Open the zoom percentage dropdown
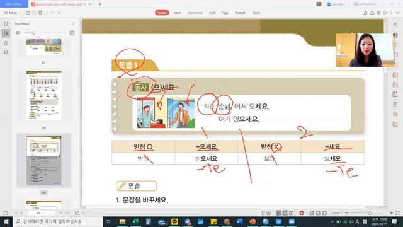403x227 pixels. [337, 213]
